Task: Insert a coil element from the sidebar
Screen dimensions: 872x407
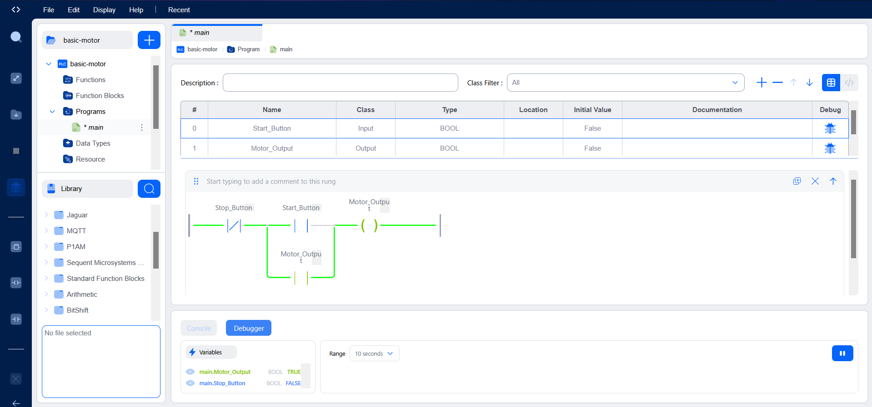Action: 16,283
